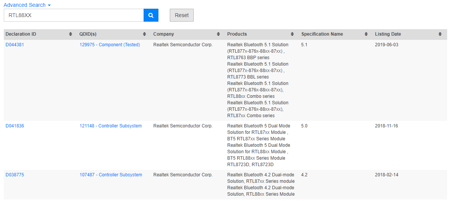454x201 pixels.
Task: Sort by Specification Name arrows icon
Action: click(x=366, y=34)
